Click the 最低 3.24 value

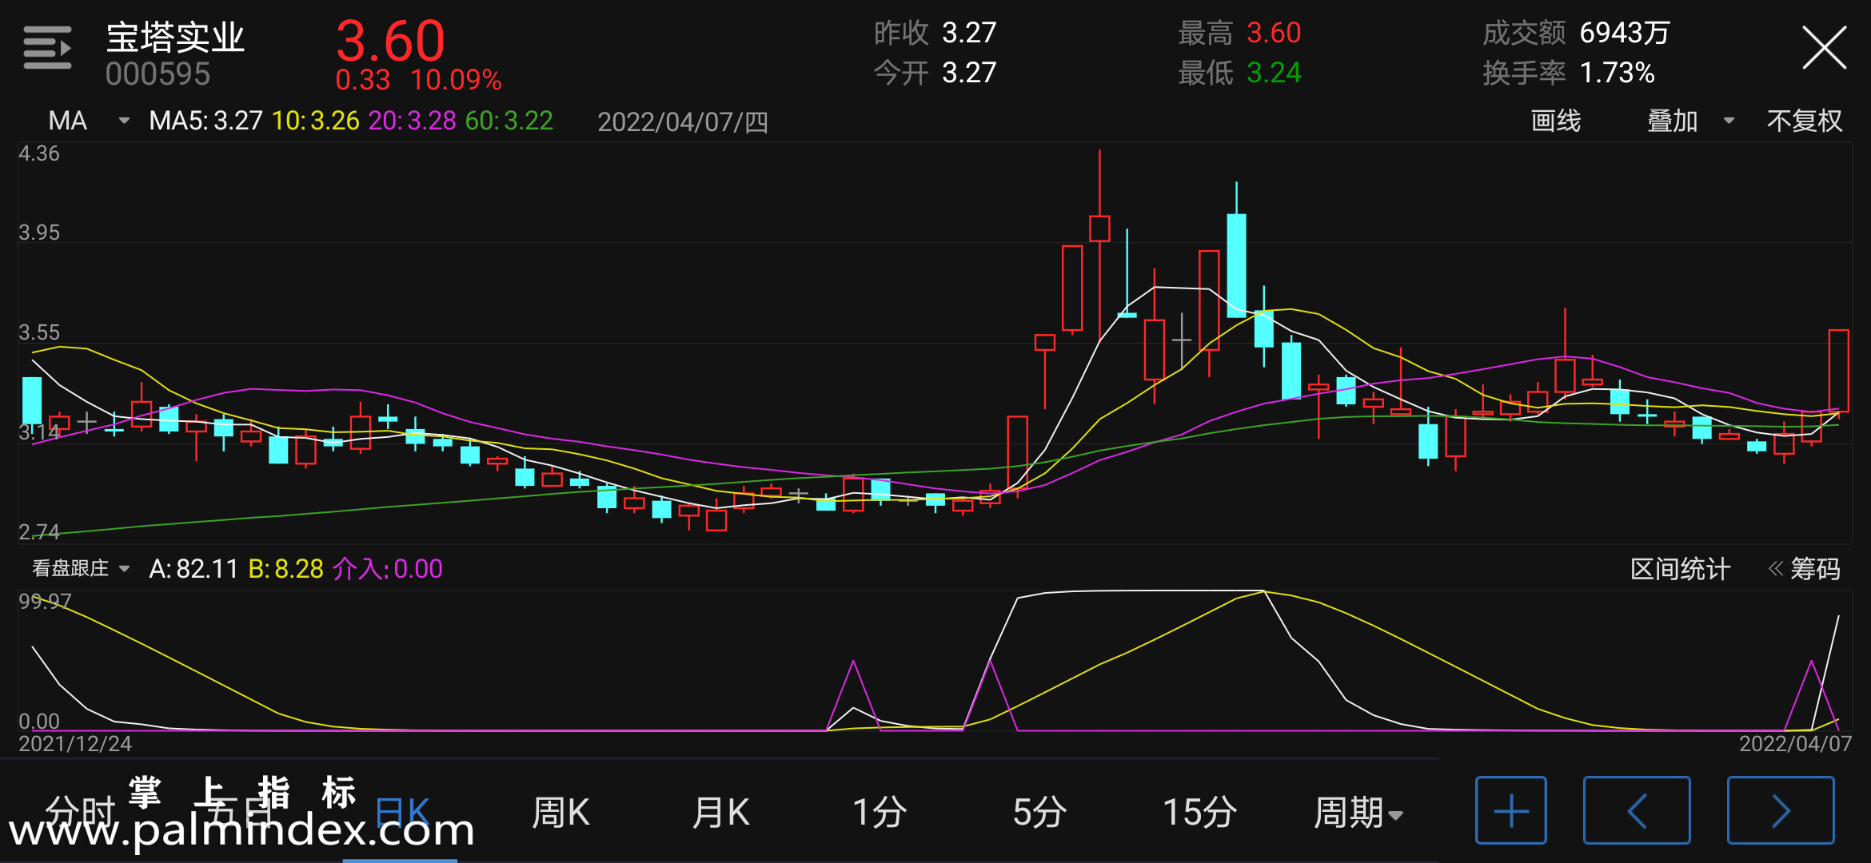tap(1274, 73)
